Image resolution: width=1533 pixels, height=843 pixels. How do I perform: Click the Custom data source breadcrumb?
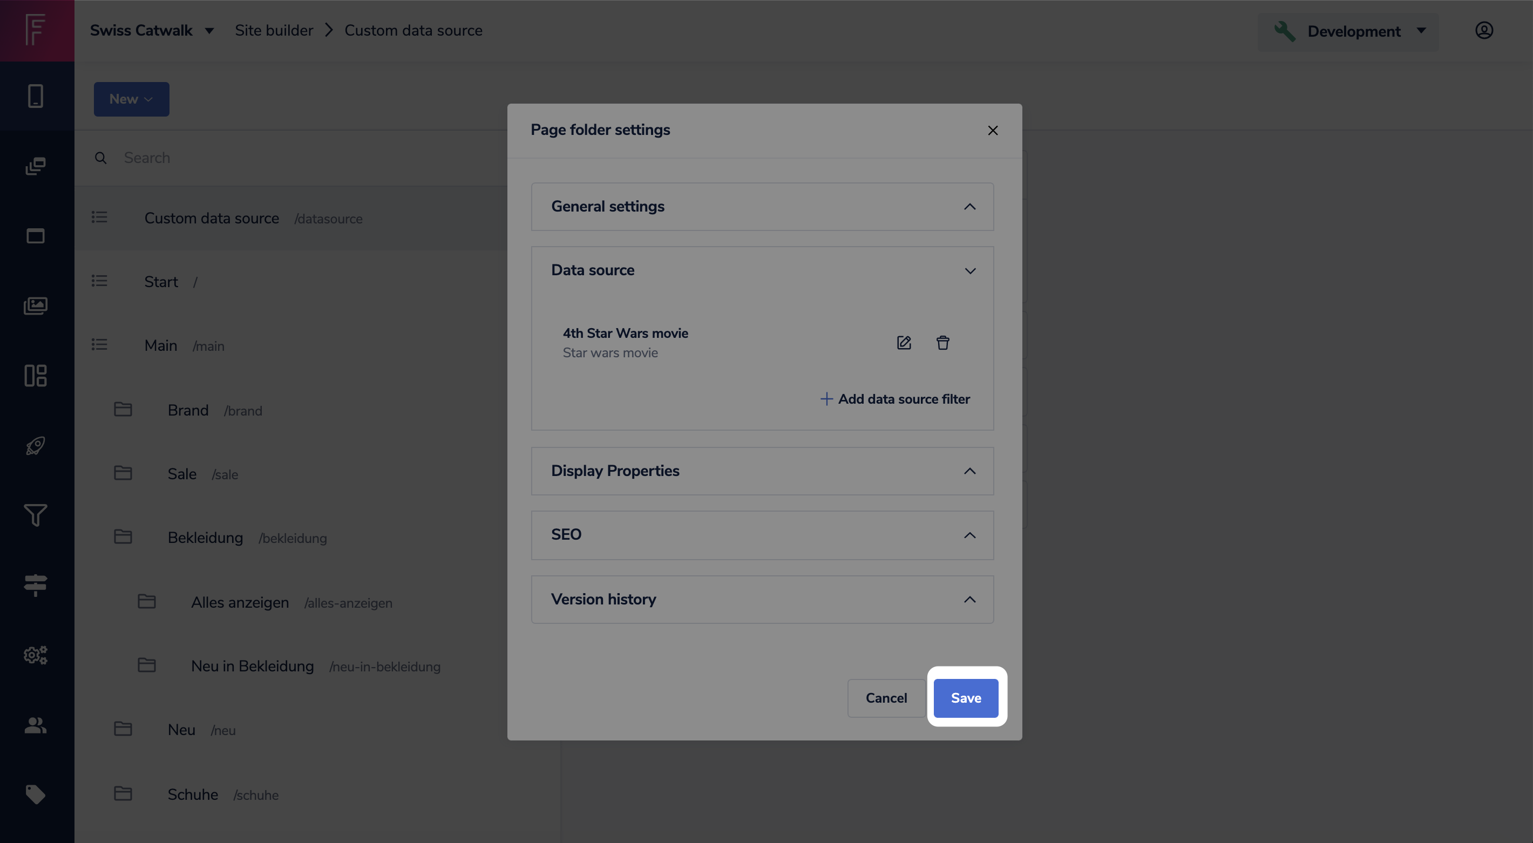coord(413,30)
